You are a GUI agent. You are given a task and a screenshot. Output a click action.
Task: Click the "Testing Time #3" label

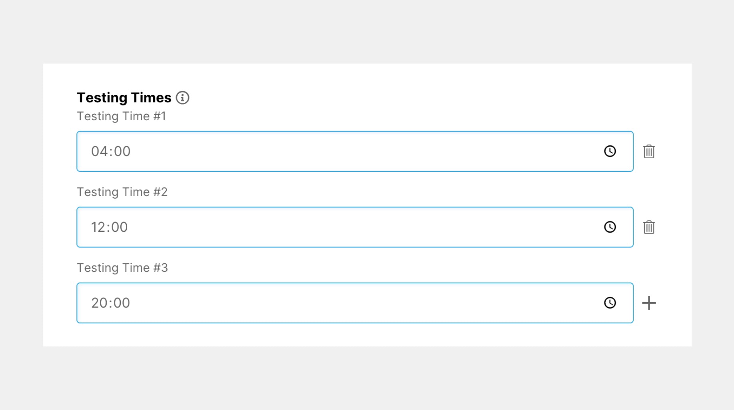tap(122, 268)
